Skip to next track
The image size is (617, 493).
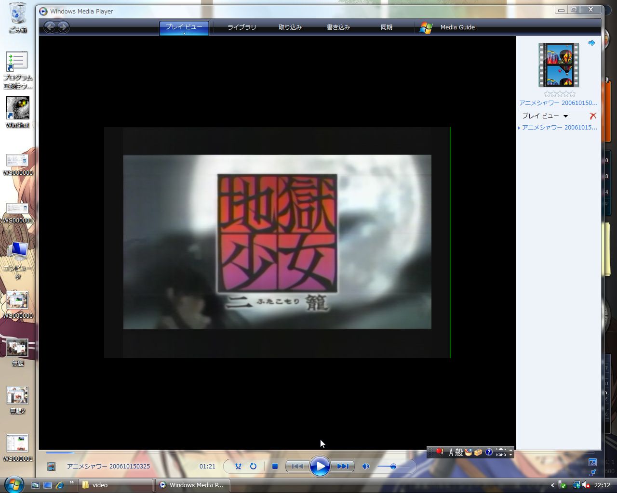click(343, 466)
